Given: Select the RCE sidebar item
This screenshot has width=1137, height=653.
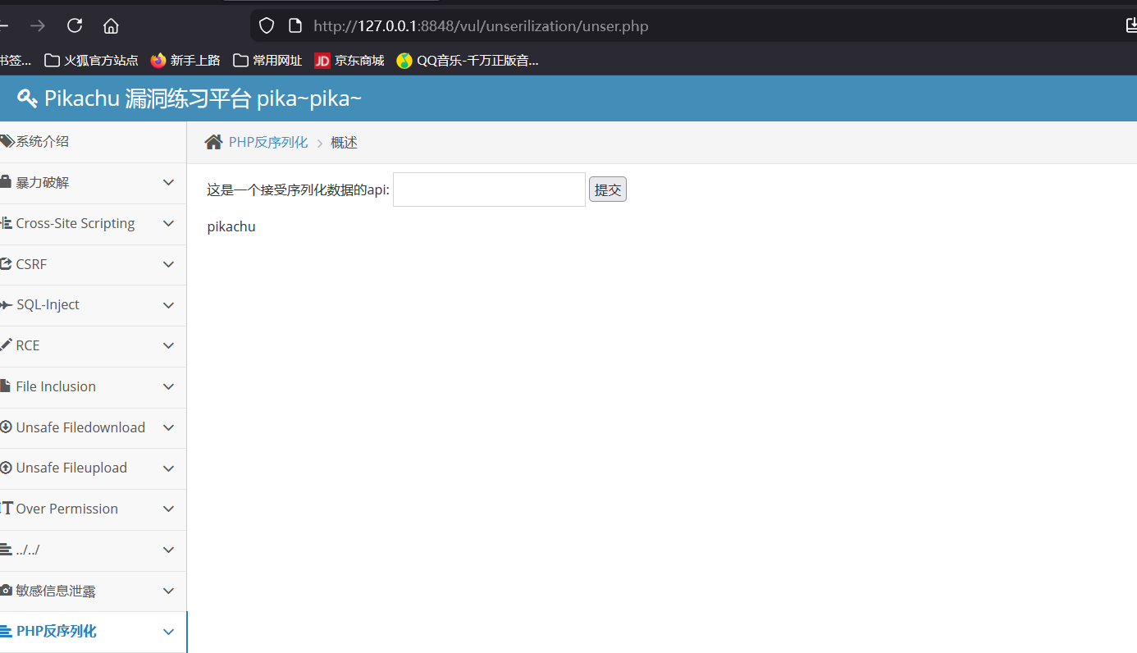Looking at the screenshot, I should click(28, 345).
